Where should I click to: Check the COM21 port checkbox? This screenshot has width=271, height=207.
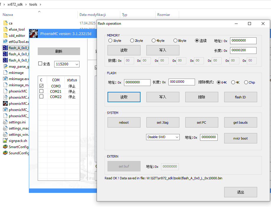pos(41,91)
